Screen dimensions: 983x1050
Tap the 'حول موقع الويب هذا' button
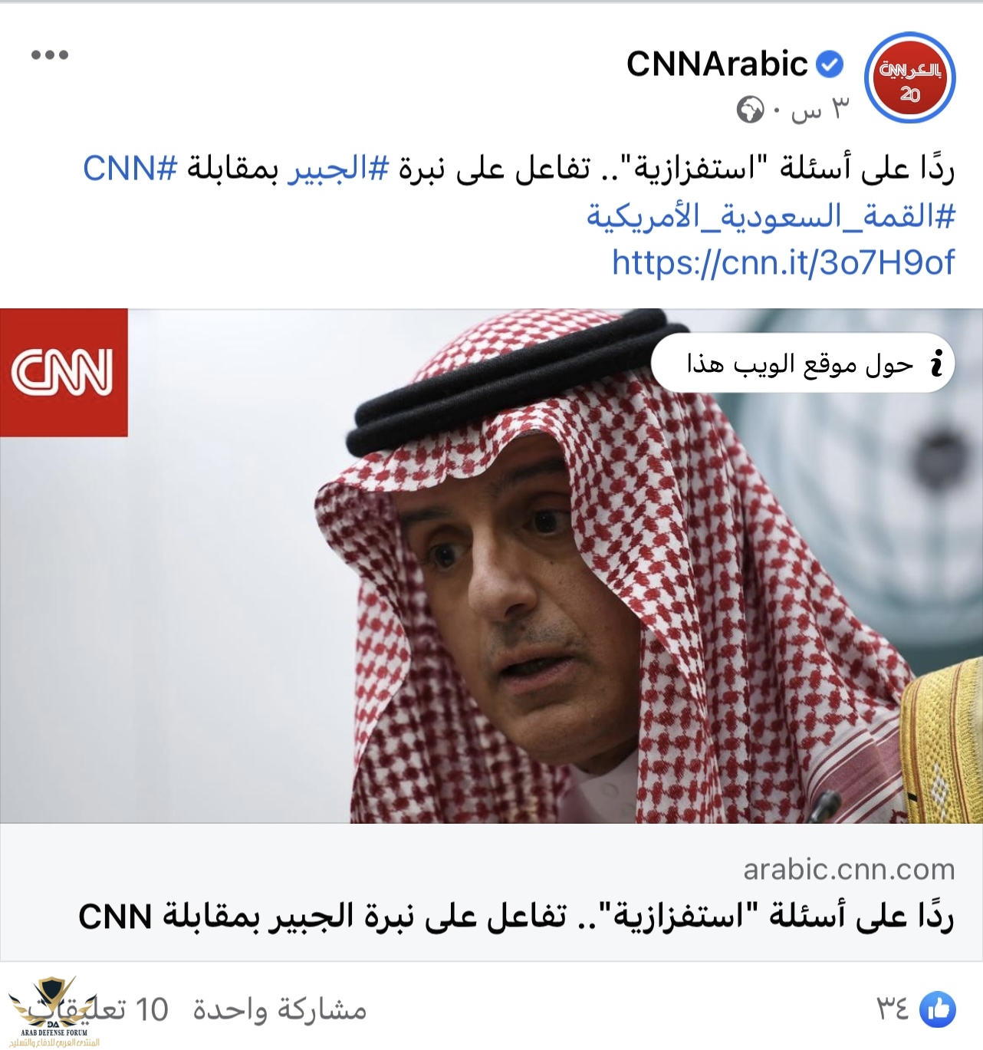[802, 363]
